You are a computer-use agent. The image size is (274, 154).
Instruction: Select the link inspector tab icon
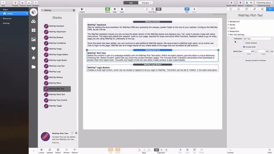coord(254,9)
